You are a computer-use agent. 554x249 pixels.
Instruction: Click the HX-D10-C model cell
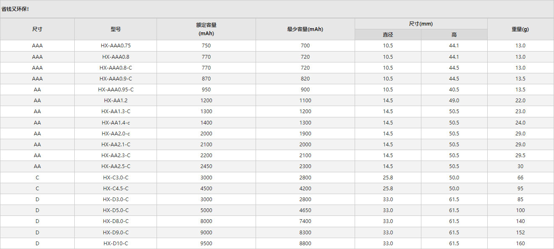click(x=115, y=244)
